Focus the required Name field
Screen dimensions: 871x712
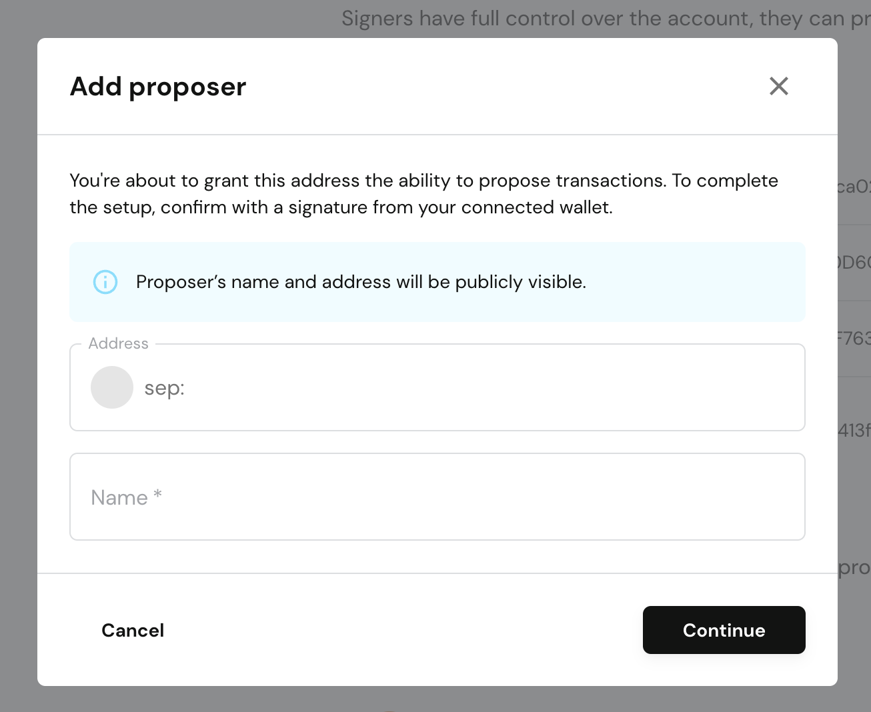[437, 497]
